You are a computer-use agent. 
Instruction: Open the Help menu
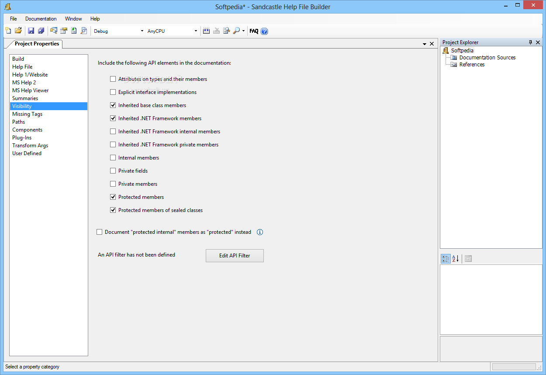click(x=95, y=19)
